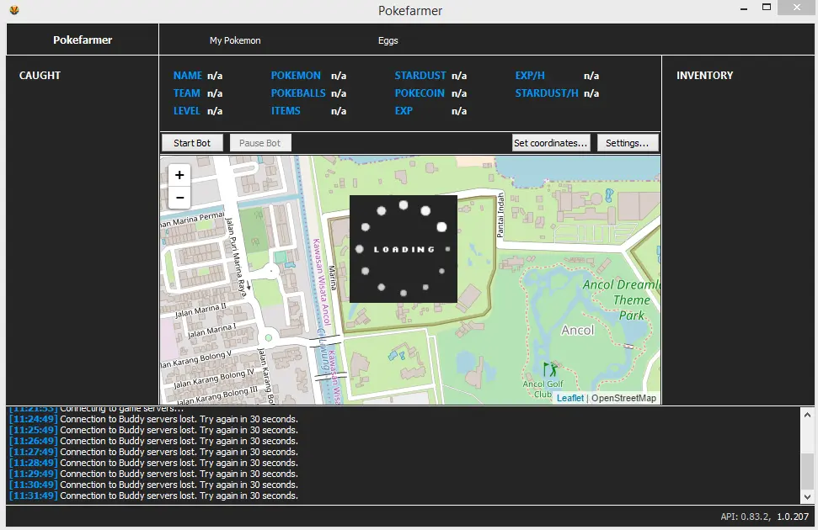Select the 11:25:49 log entry
This screenshot has height=530, width=818.
154,430
